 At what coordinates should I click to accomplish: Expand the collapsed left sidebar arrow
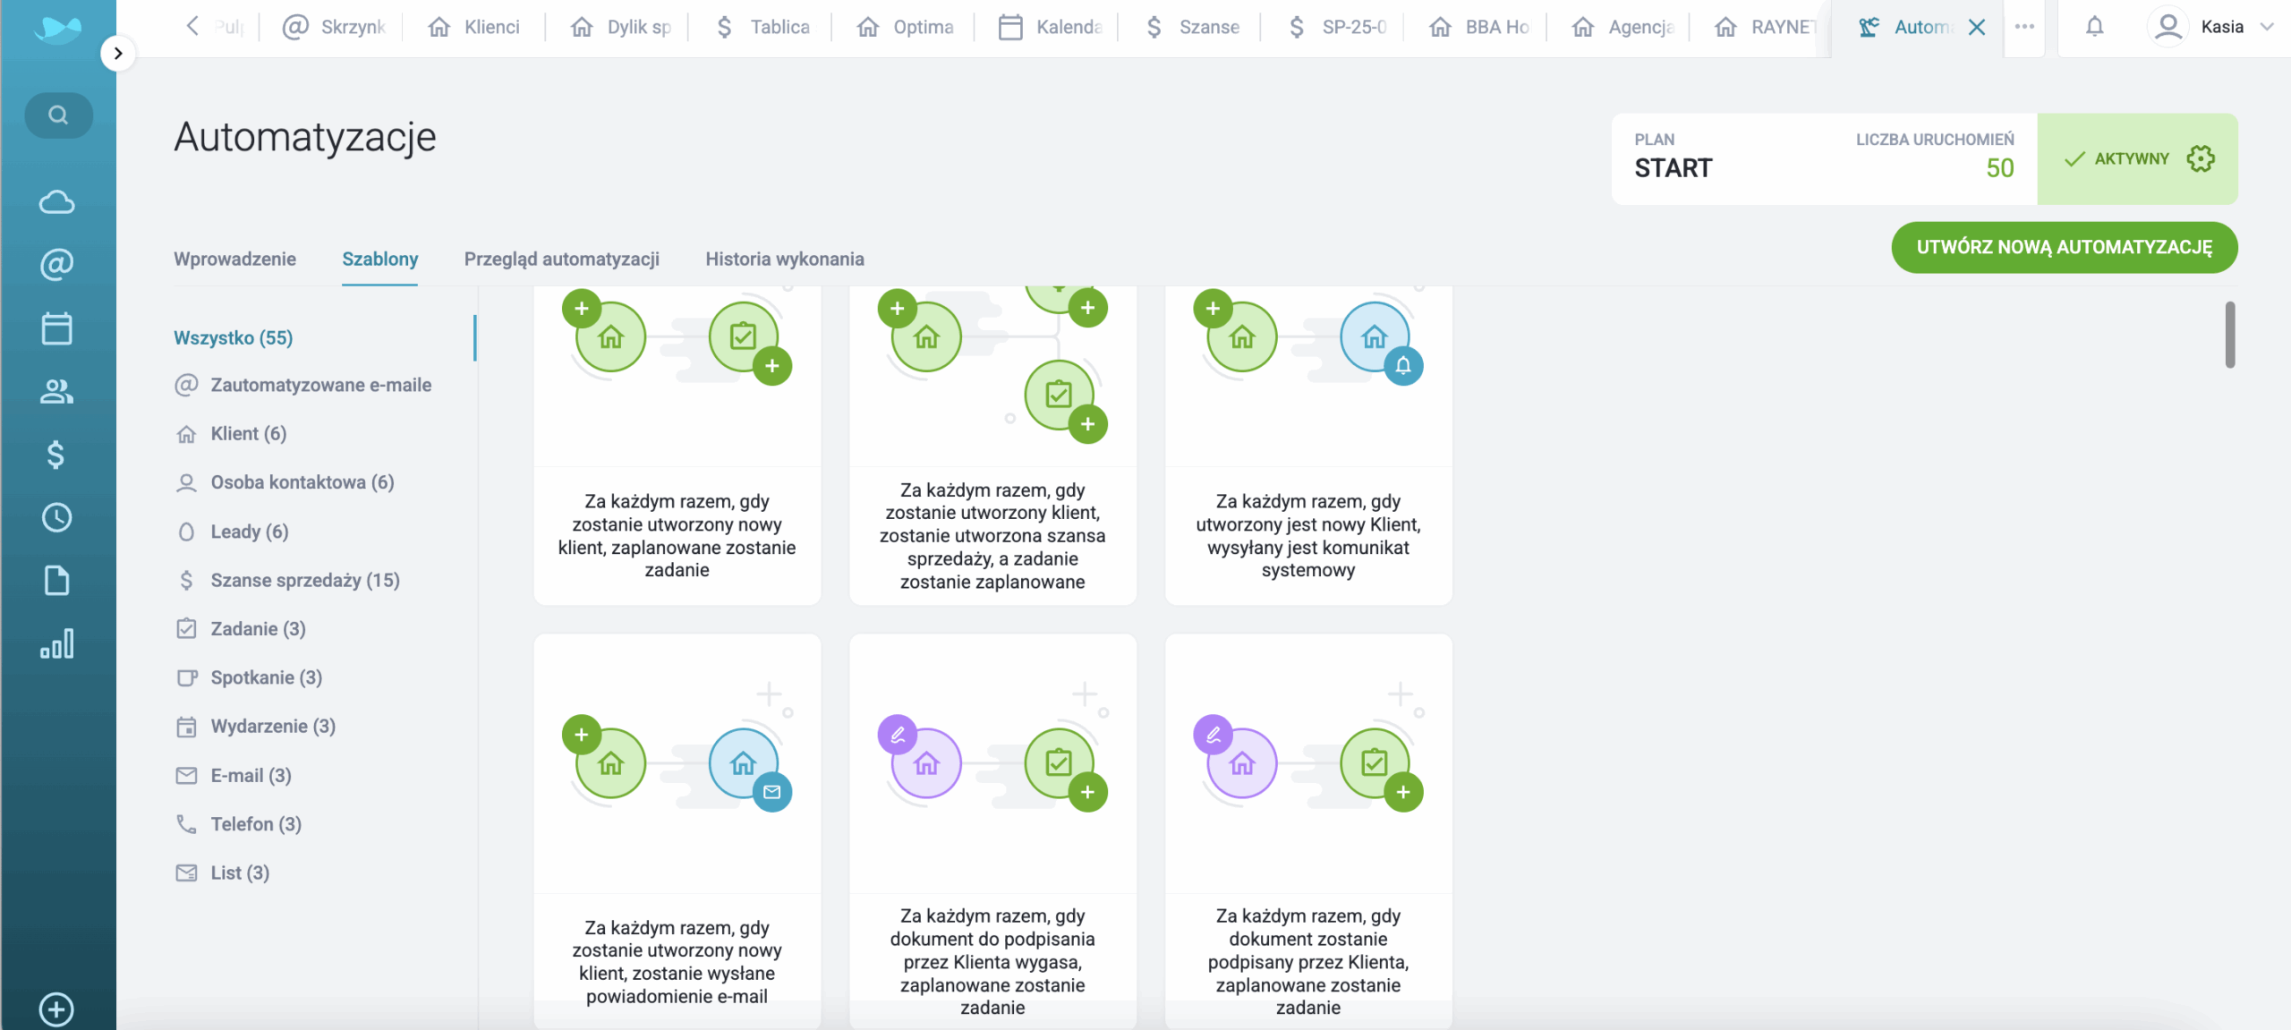point(118,54)
